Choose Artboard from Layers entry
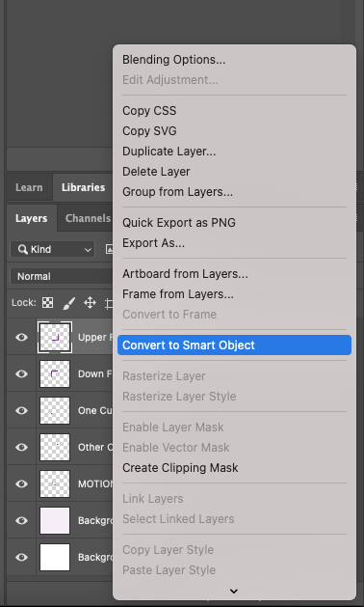 185,274
